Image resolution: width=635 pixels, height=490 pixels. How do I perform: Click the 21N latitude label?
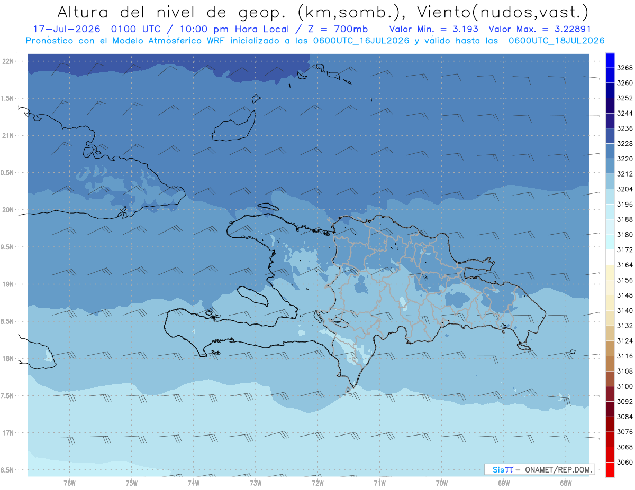[8, 136]
